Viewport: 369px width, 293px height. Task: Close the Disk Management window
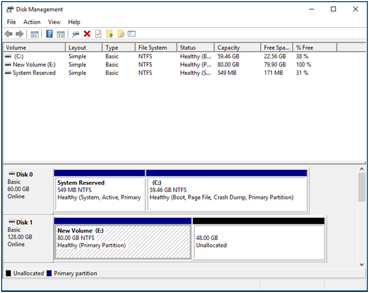[356, 9]
